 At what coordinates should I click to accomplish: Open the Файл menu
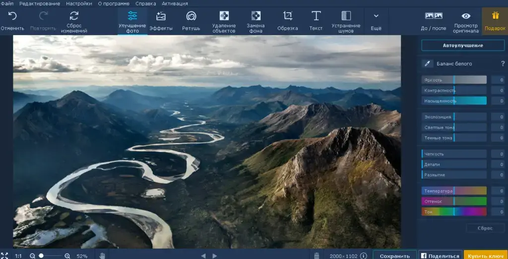pos(7,3)
